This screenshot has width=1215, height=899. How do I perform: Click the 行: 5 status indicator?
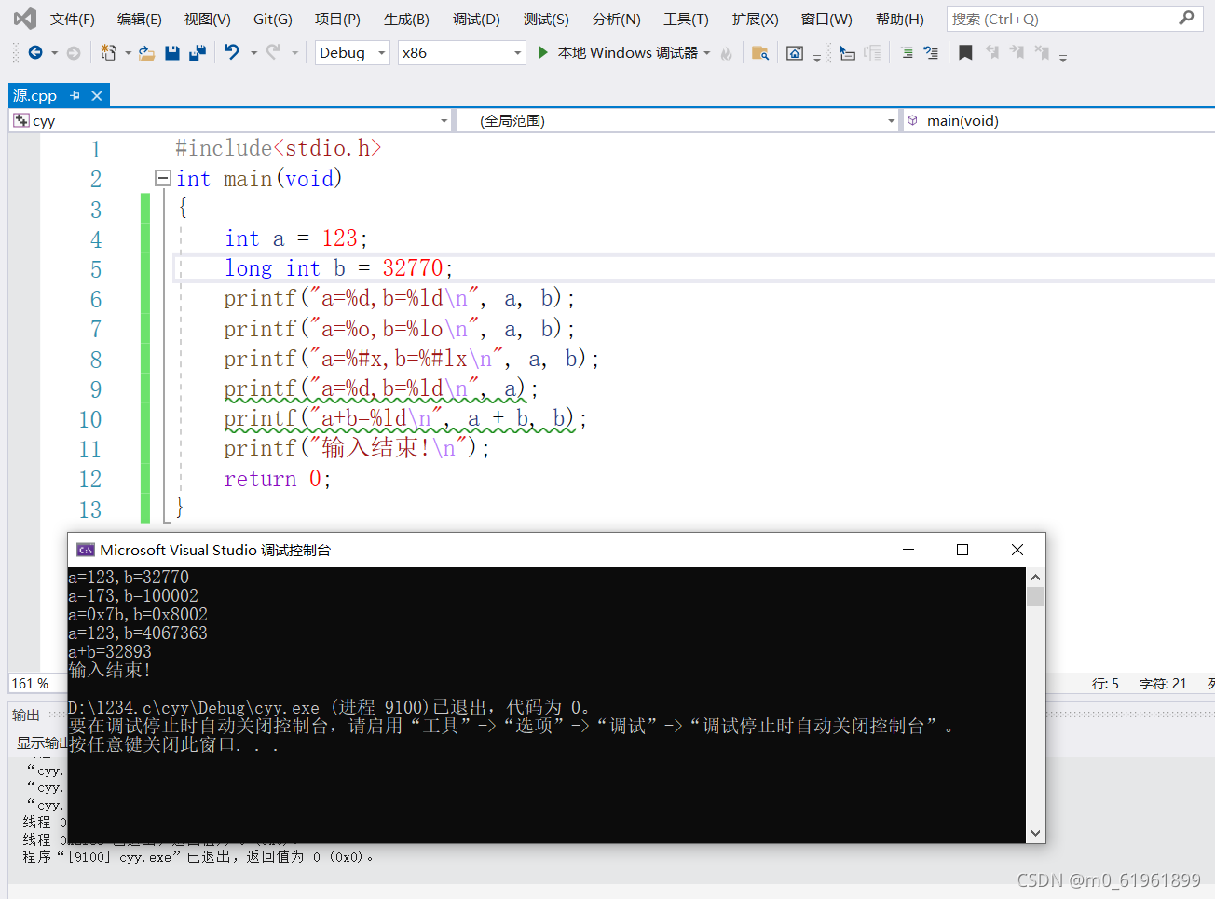tap(1105, 684)
